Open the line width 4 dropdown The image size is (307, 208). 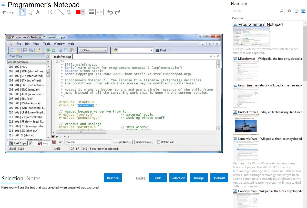coord(99,12)
